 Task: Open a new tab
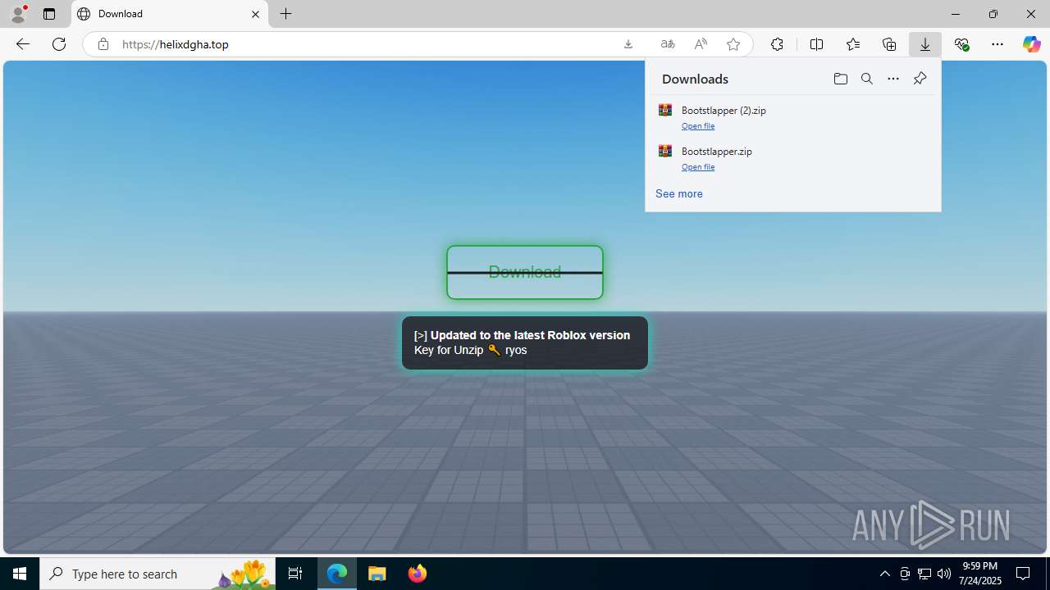[x=285, y=14]
